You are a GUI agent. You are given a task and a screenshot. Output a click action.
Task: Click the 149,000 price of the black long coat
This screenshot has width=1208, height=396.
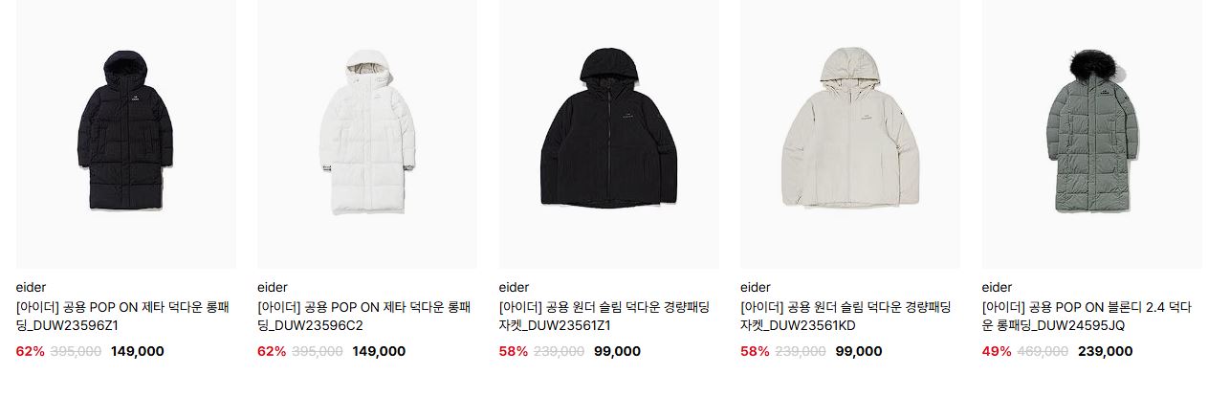138,351
